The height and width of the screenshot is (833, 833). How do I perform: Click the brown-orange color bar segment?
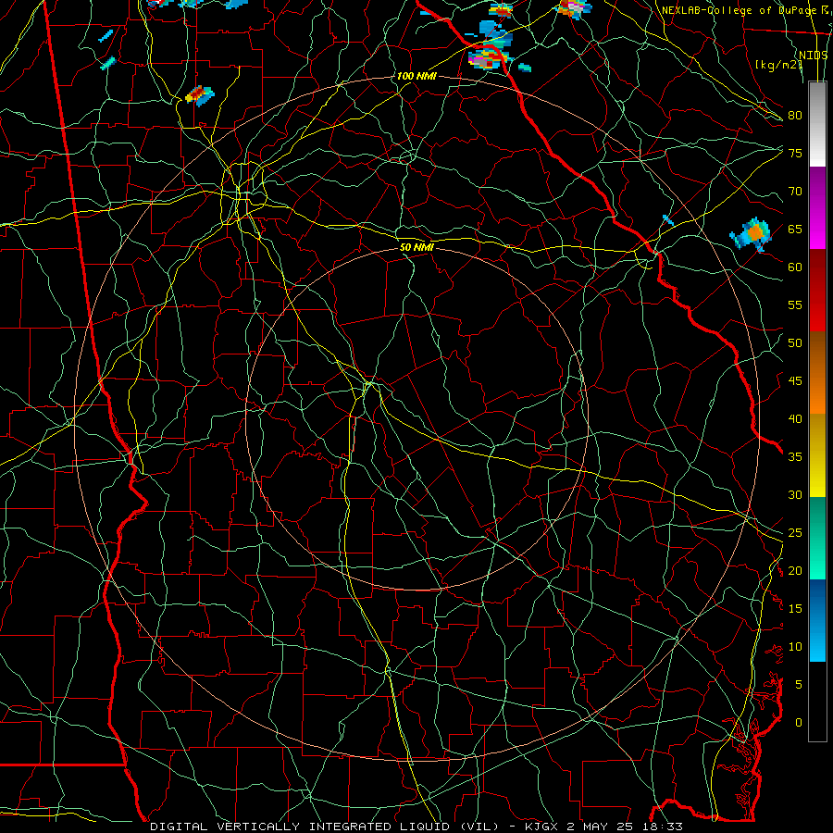pyautogui.click(x=817, y=373)
